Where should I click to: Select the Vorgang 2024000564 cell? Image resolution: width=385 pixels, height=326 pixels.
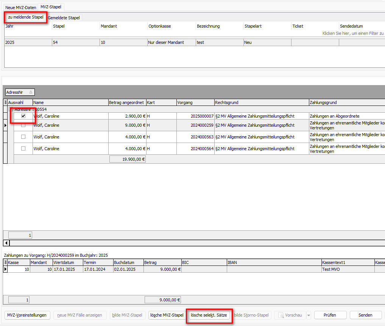tap(195, 149)
